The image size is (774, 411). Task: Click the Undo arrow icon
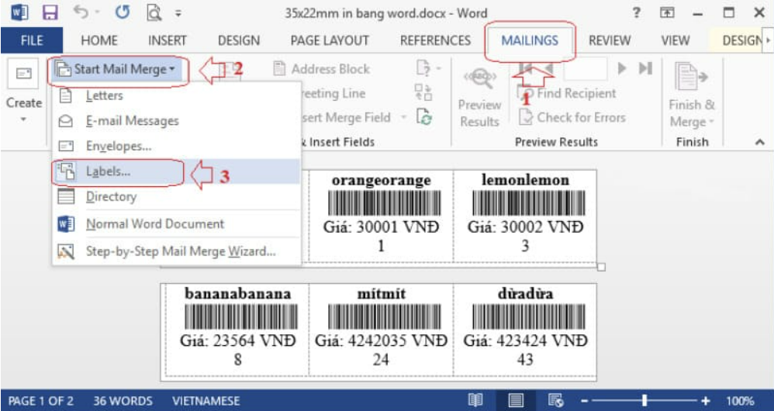tap(81, 12)
